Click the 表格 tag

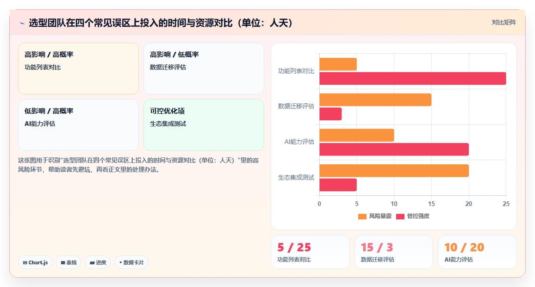coord(68,262)
